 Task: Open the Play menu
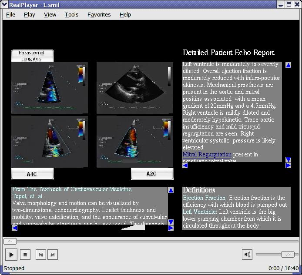click(x=29, y=15)
